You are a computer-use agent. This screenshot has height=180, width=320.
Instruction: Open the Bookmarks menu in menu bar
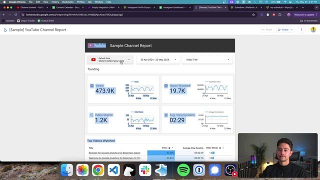tap(68, 2)
